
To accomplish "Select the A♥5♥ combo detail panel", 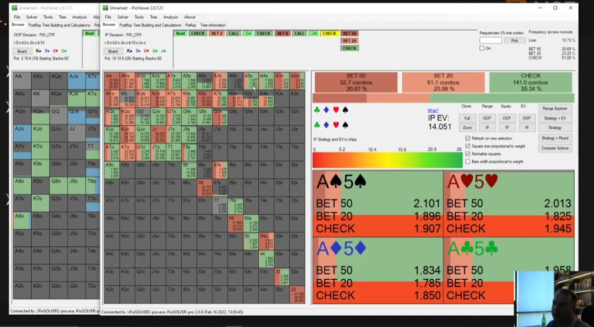I will pyautogui.click(x=509, y=204).
